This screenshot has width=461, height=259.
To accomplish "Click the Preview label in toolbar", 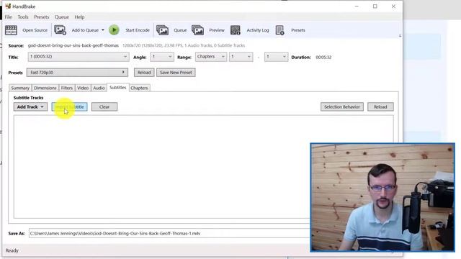I will (217, 30).
